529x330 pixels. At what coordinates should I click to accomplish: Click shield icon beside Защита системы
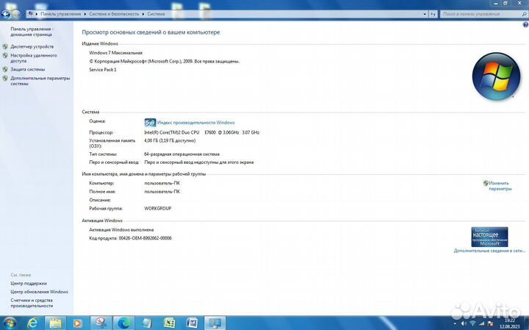click(5, 70)
